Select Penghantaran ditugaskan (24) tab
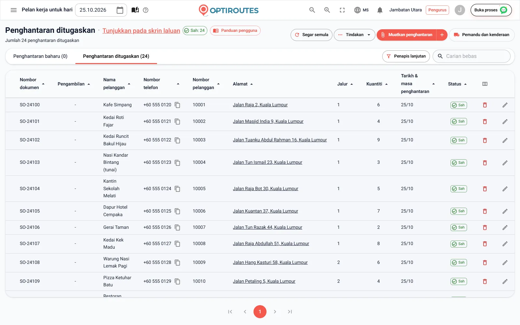This screenshot has height=325, width=520. pos(116,56)
